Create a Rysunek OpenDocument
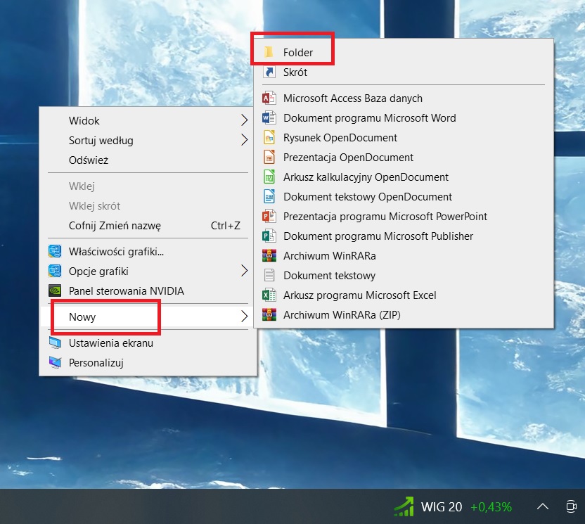This screenshot has height=524, width=585. (x=404, y=138)
